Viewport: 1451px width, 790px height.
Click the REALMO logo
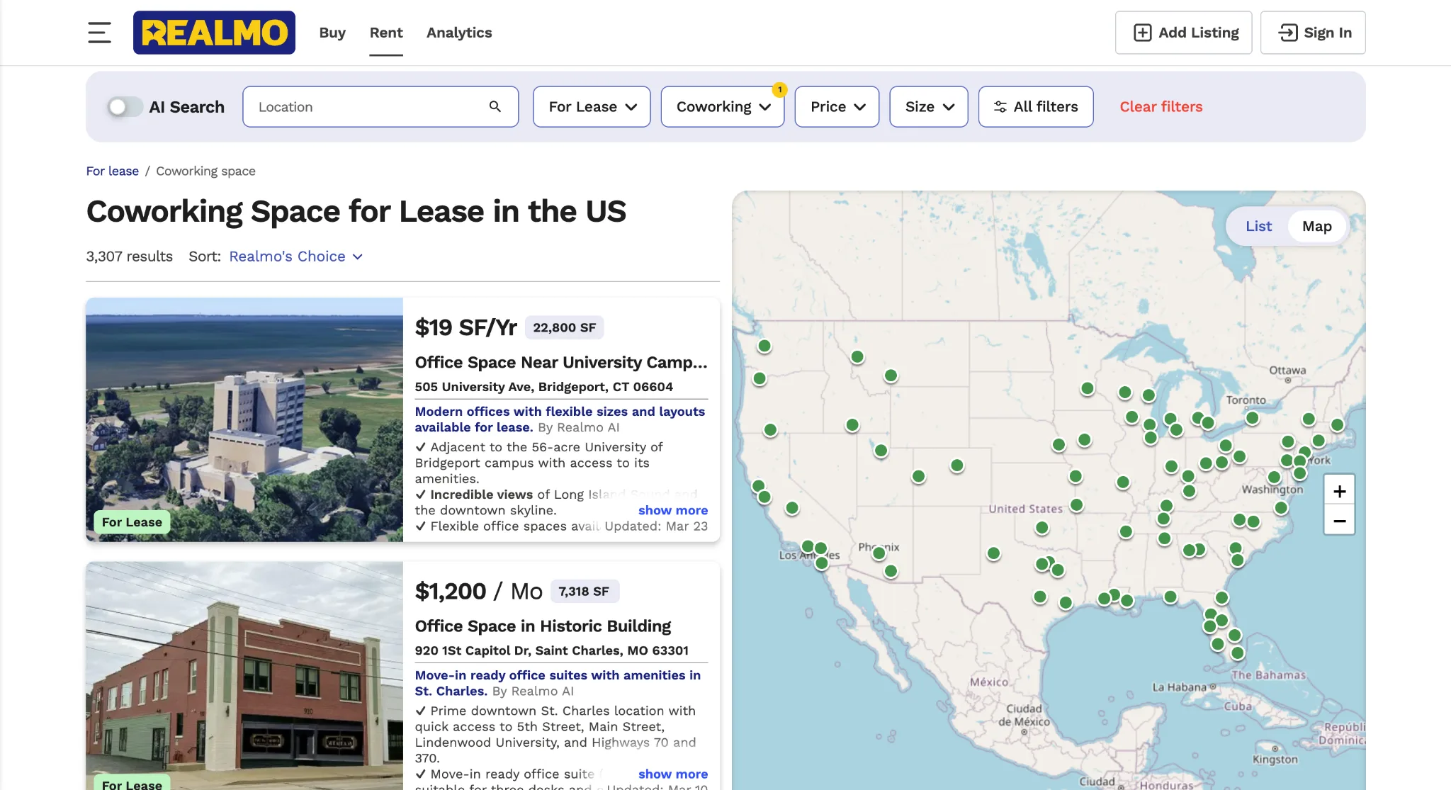[x=214, y=33]
